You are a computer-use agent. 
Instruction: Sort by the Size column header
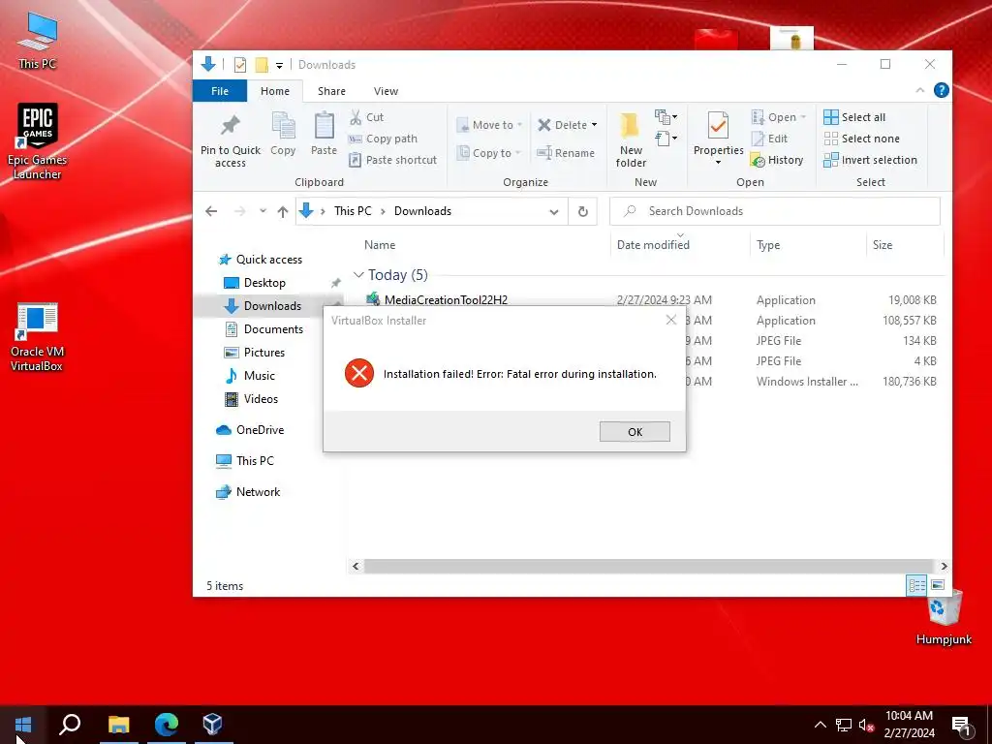click(883, 245)
